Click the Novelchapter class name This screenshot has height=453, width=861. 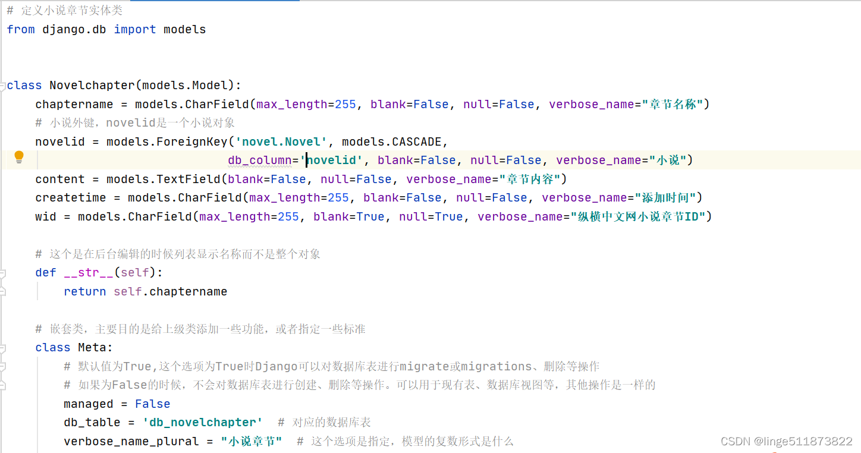click(92, 85)
